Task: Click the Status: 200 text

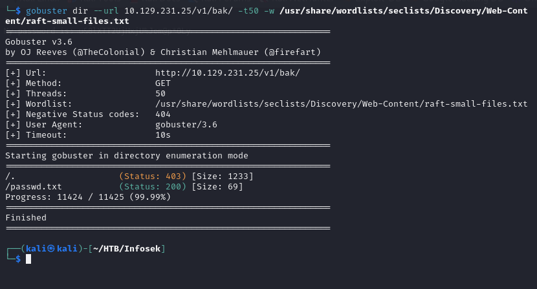Action: (153, 187)
